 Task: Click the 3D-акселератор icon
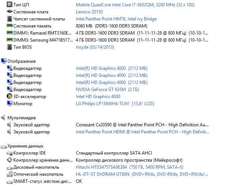[x=9, y=97]
